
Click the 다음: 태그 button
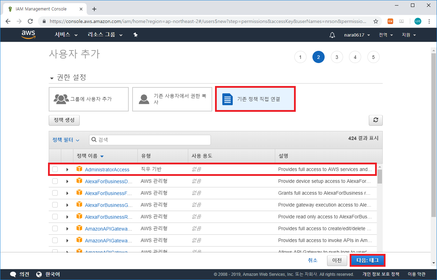pos(367,260)
